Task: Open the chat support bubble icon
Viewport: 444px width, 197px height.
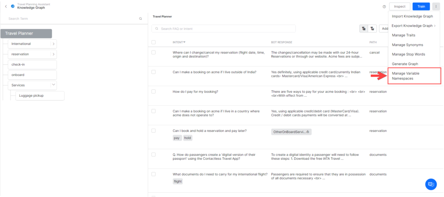Action: tap(431, 184)
